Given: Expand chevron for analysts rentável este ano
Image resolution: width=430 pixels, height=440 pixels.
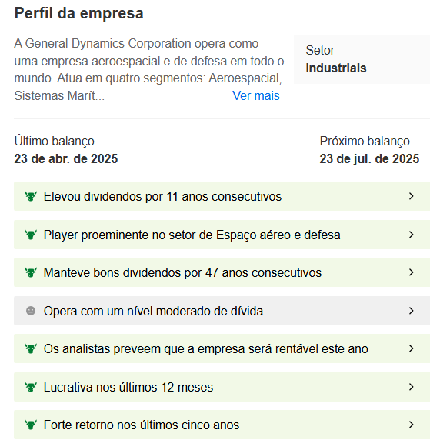Looking at the screenshot, I should tap(412, 348).
